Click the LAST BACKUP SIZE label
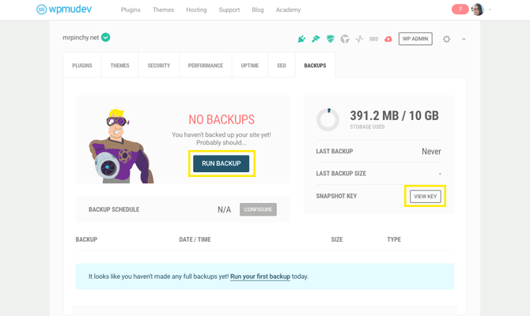 tap(341, 174)
